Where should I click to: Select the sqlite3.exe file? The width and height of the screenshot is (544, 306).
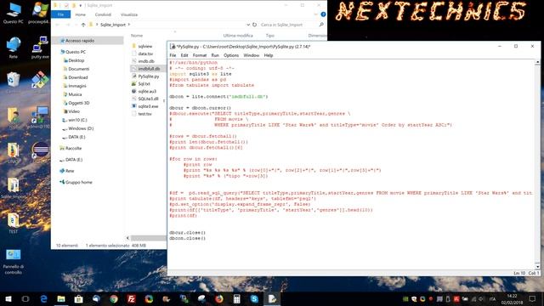click(x=148, y=106)
